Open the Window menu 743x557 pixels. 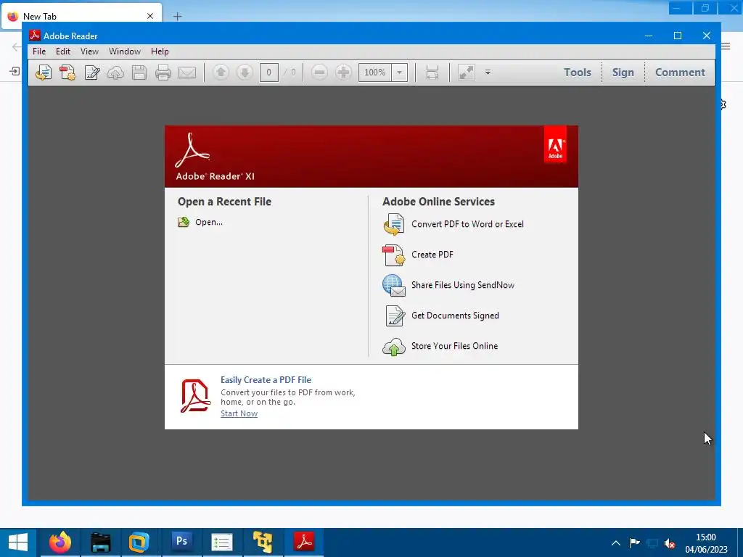pos(125,51)
